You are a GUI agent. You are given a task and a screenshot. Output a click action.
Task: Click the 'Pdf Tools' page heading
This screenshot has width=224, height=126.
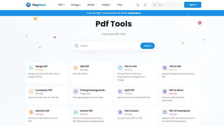tap(113, 24)
